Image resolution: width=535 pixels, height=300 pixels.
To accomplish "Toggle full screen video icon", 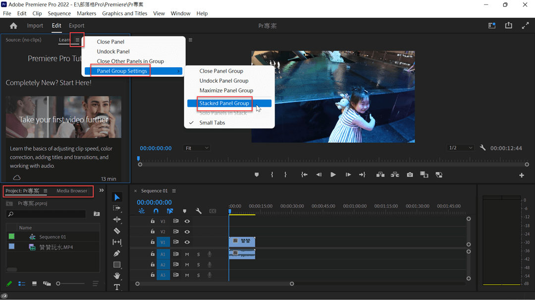I will tap(525, 26).
